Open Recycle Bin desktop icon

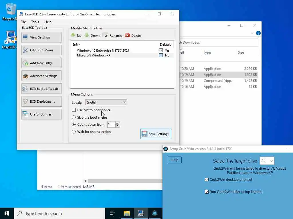click(9, 11)
